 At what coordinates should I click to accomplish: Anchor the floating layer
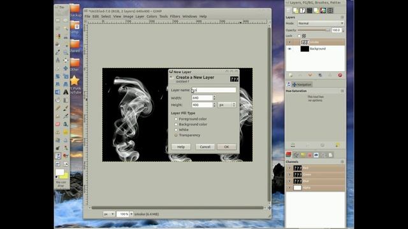click(330, 75)
